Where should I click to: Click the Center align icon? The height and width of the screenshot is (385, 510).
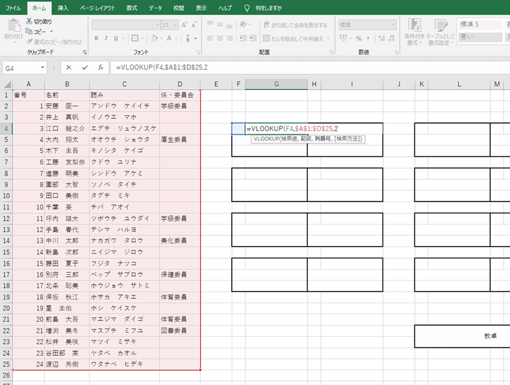220,38
